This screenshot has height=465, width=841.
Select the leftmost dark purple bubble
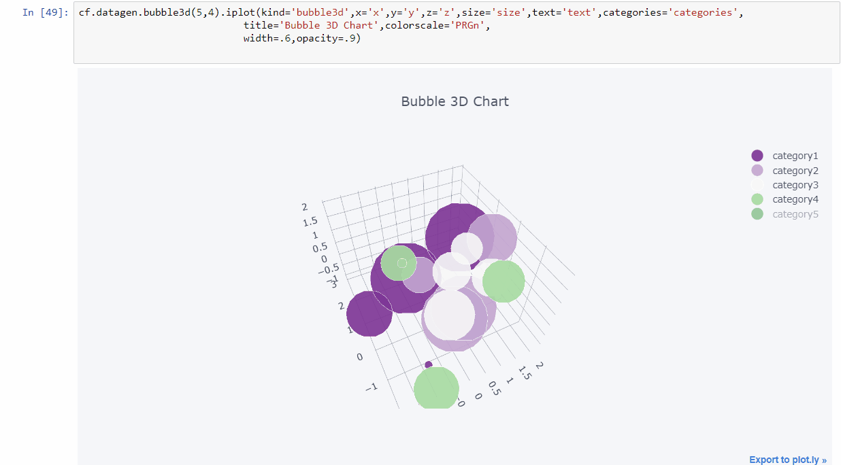(x=367, y=315)
